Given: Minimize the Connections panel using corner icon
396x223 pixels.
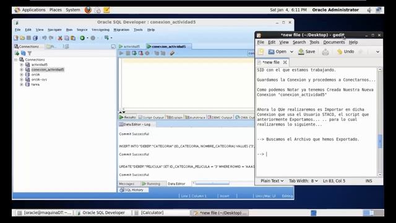Looking at the screenshot, I should pyautogui.click(x=113, y=46).
